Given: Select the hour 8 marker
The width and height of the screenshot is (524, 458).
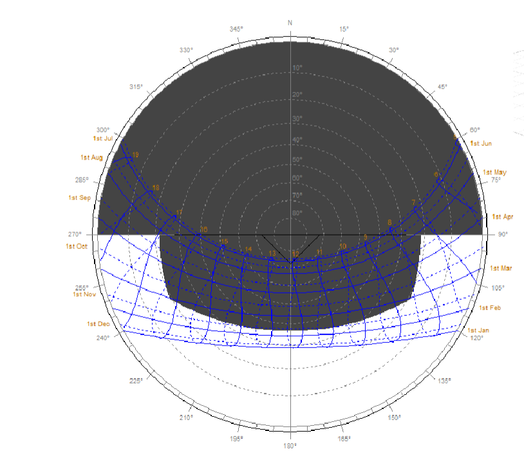Looking at the screenshot, I should point(389,223).
